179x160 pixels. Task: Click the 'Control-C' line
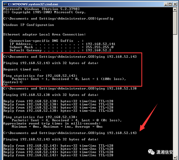[13, 82]
